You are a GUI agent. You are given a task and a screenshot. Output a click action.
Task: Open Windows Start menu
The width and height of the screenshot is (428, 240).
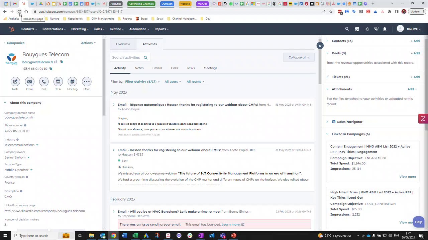coord(5,236)
